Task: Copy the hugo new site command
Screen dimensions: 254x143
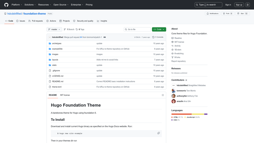Action: click(158, 133)
